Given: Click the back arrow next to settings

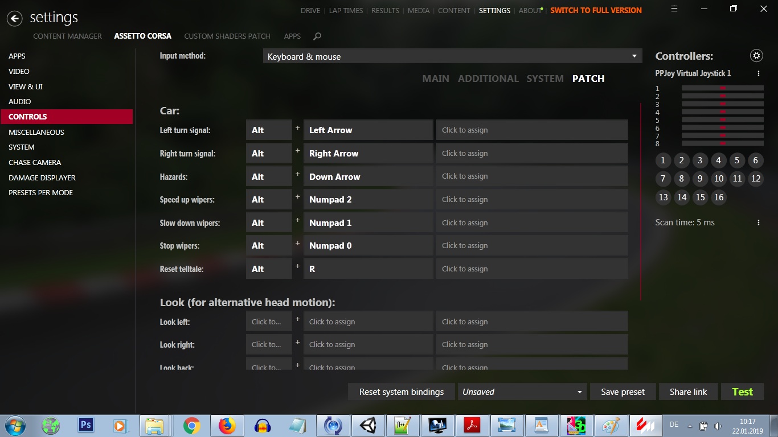Looking at the screenshot, I should 15,18.
